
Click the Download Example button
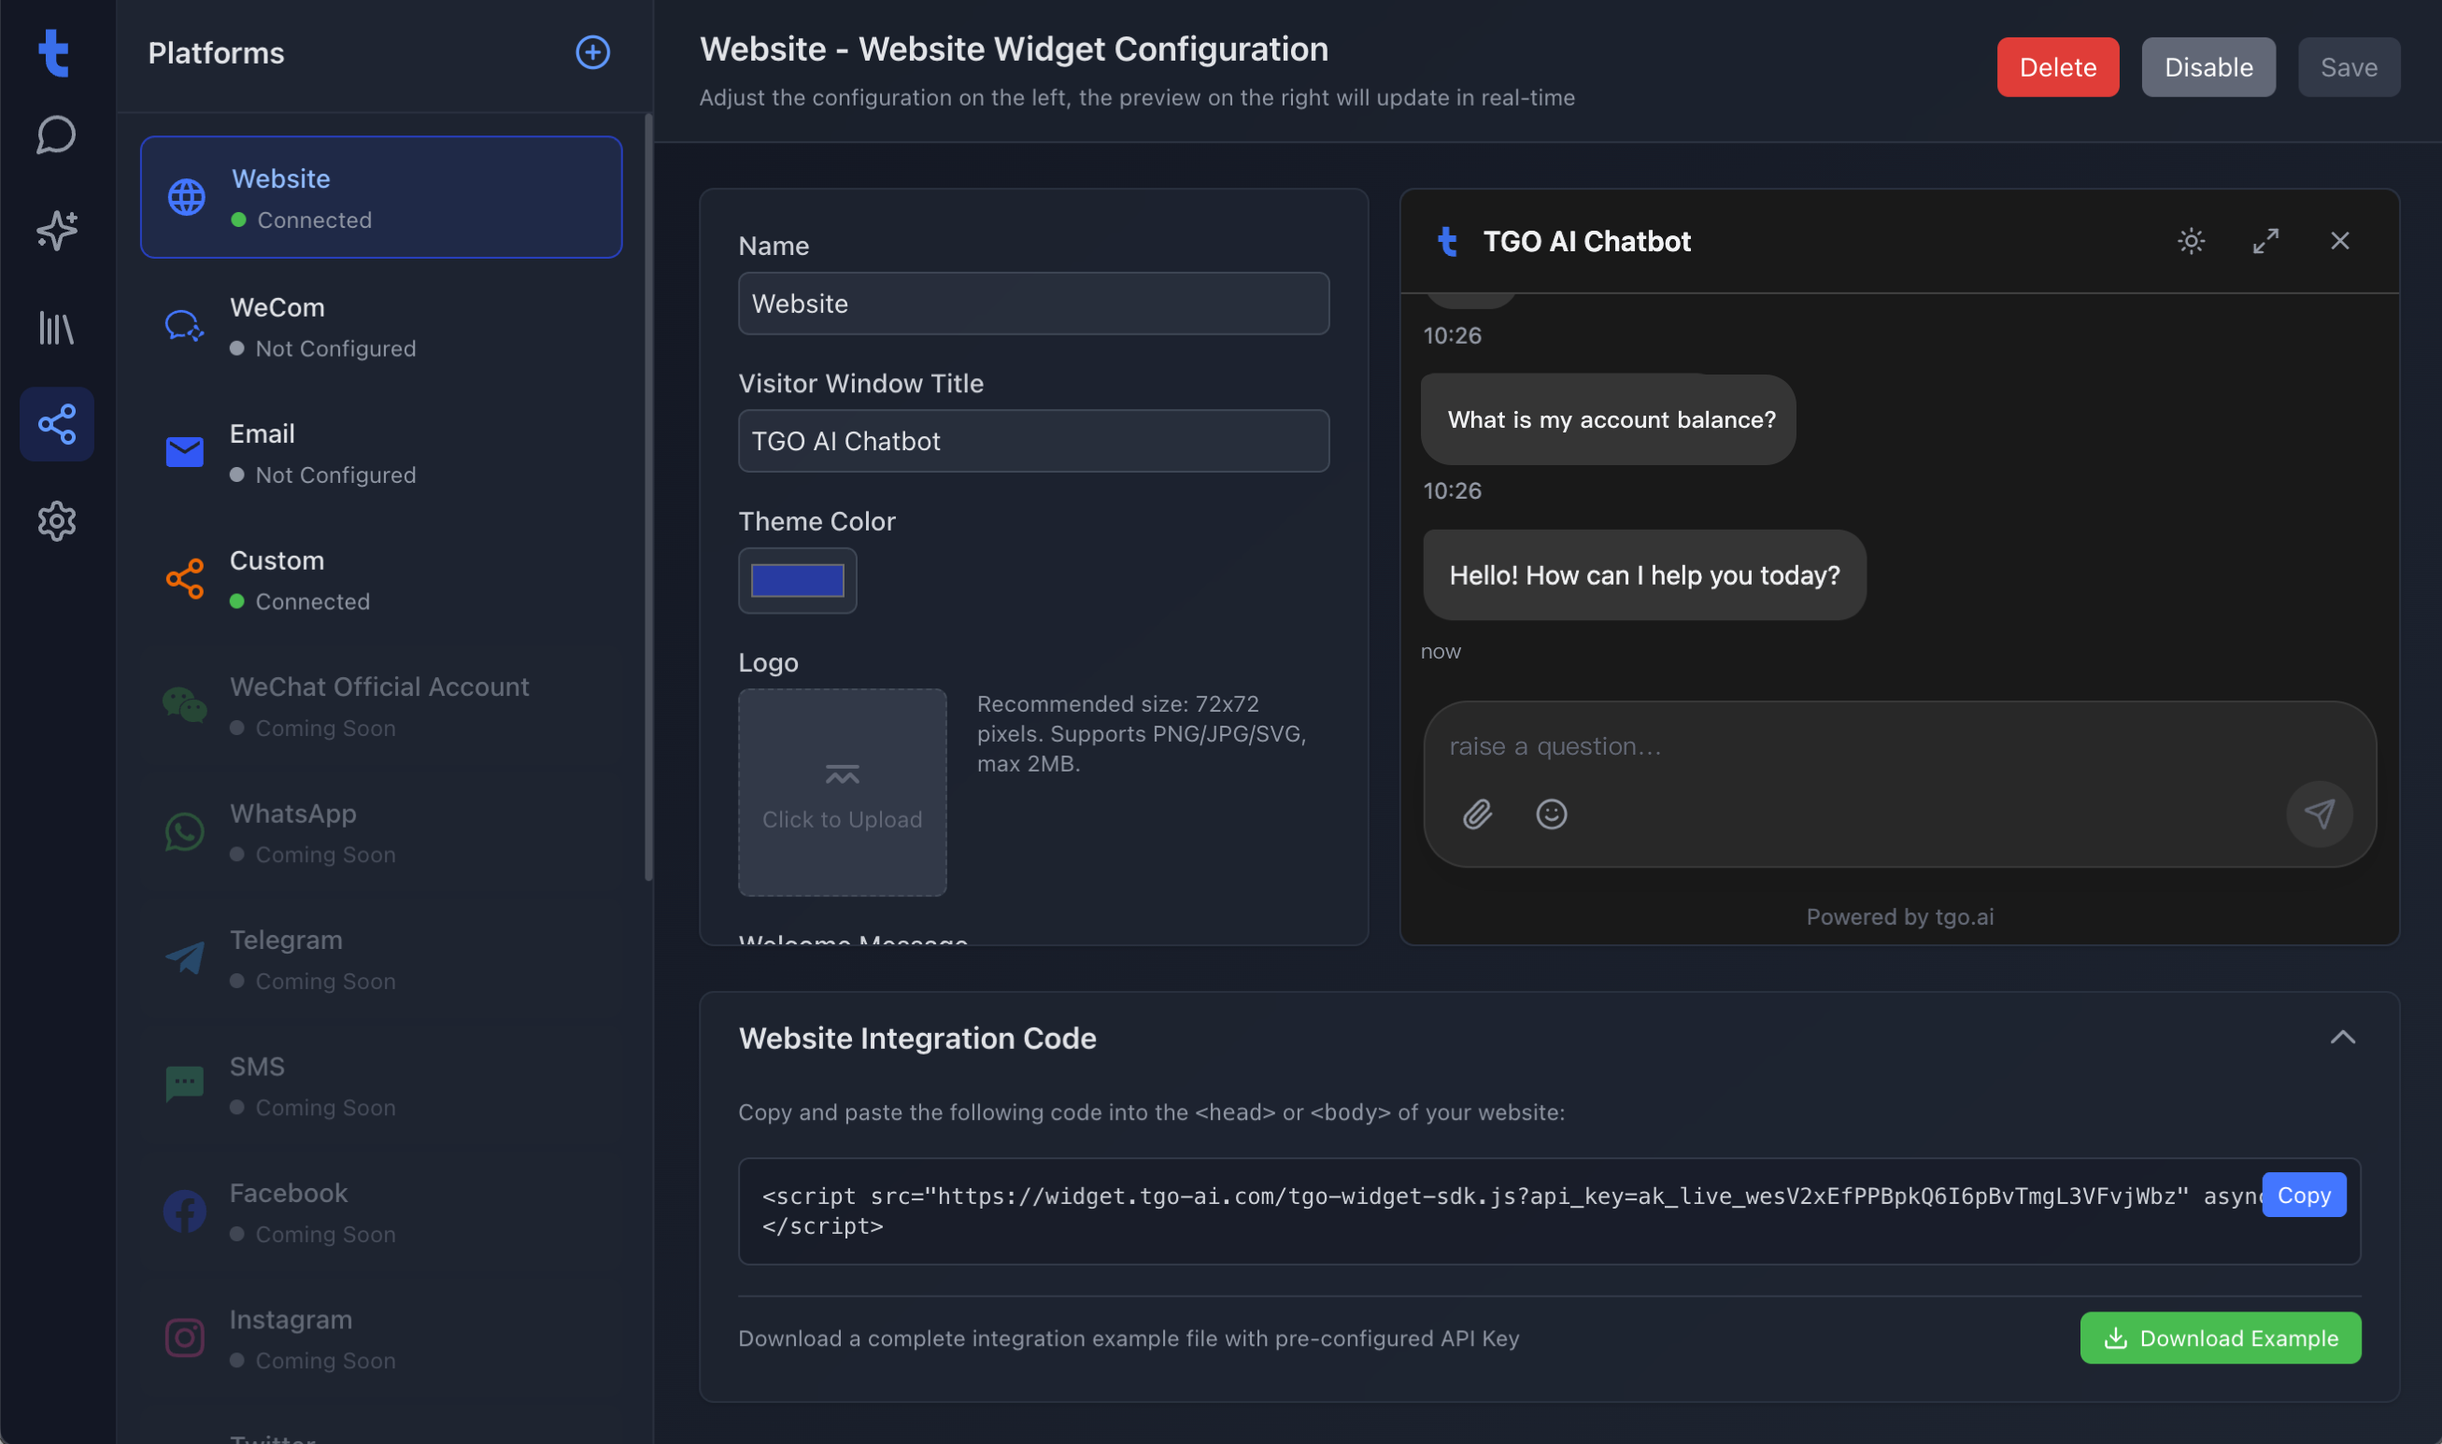(x=2220, y=1337)
